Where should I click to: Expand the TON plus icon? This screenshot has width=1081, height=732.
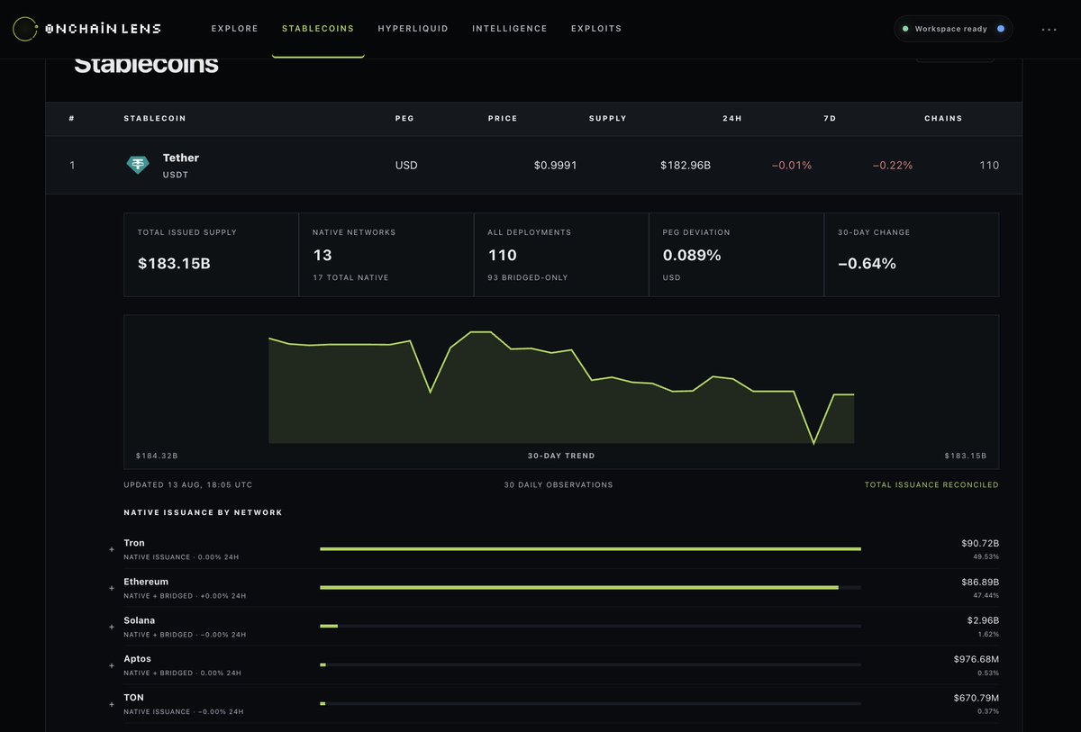coord(112,704)
